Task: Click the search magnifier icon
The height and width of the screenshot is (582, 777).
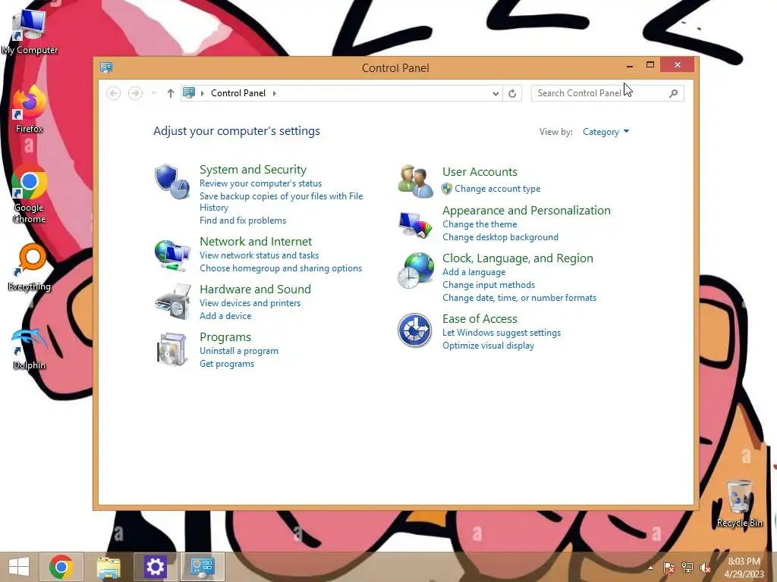Action: 674,93
